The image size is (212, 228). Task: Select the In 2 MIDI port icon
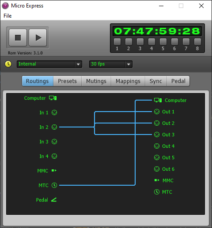(x=54, y=127)
